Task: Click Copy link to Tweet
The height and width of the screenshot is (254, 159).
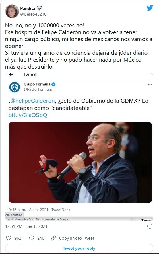Action: pyautogui.click(x=77, y=238)
